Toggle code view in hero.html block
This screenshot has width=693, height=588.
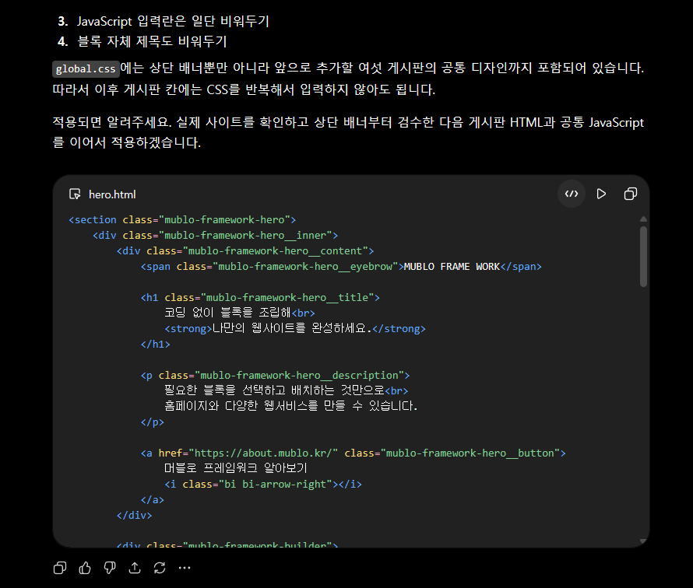(572, 194)
